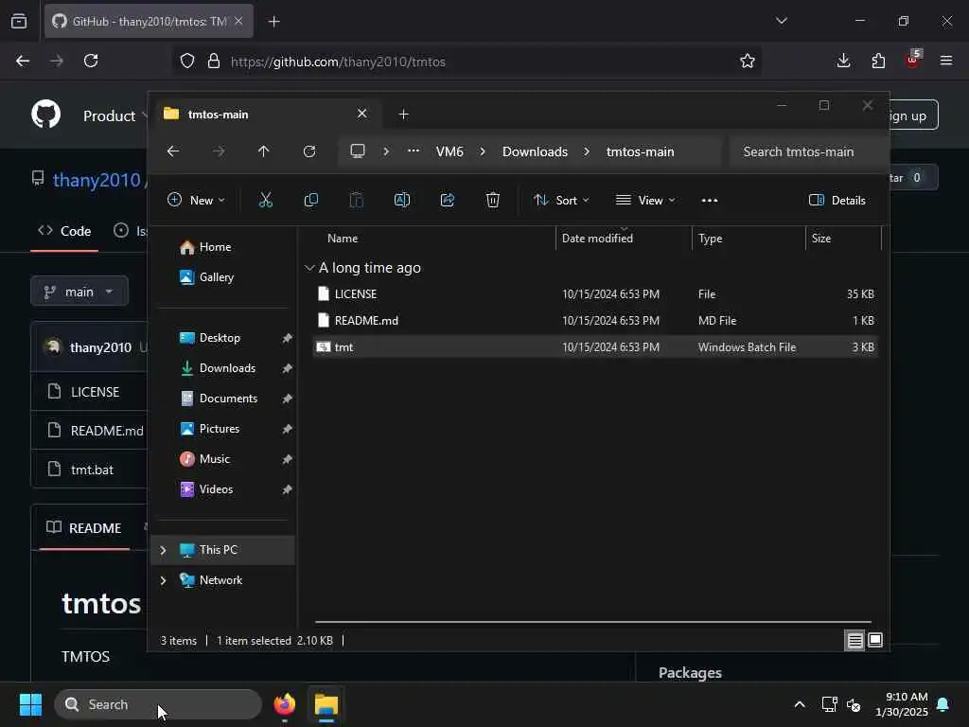
Task: Click Downloads breadcrumb in address bar
Action: [x=535, y=151]
